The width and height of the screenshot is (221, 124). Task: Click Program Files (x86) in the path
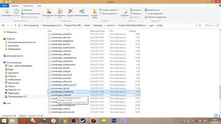73,25
